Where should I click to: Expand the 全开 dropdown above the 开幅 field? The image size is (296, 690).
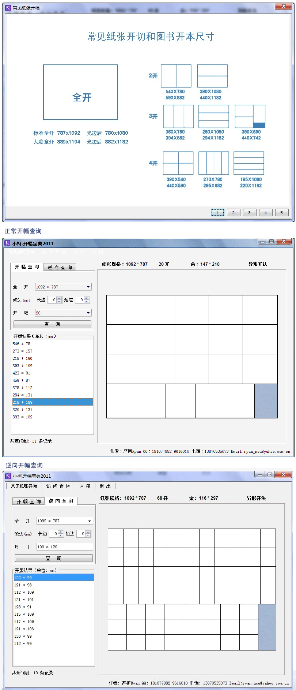[88, 287]
